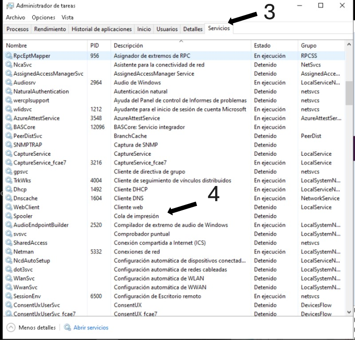Click the Spooler service gear icon
The width and height of the screenshot is (355, 340).
(x=8, y=216)
